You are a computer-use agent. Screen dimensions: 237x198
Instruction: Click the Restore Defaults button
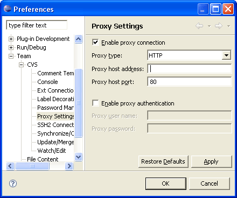[x=163, y=161]
